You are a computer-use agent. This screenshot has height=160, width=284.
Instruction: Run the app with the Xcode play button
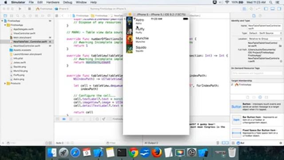click(20, 9)
